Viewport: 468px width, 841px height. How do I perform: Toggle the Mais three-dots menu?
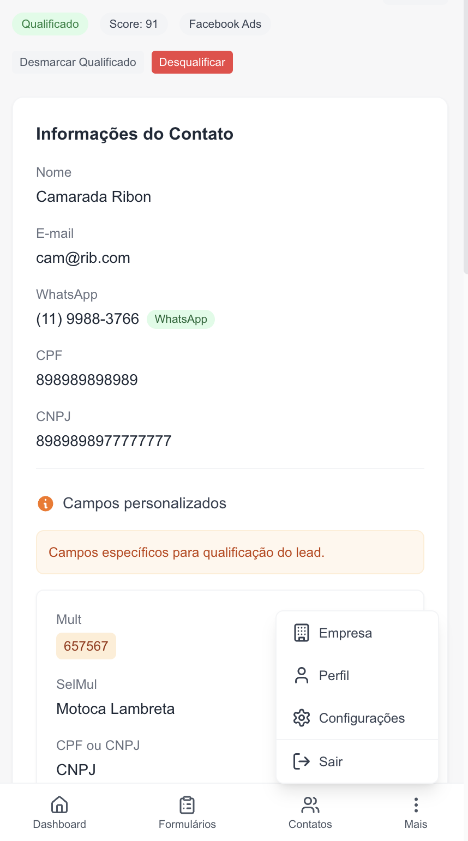[x=416, y=805]
